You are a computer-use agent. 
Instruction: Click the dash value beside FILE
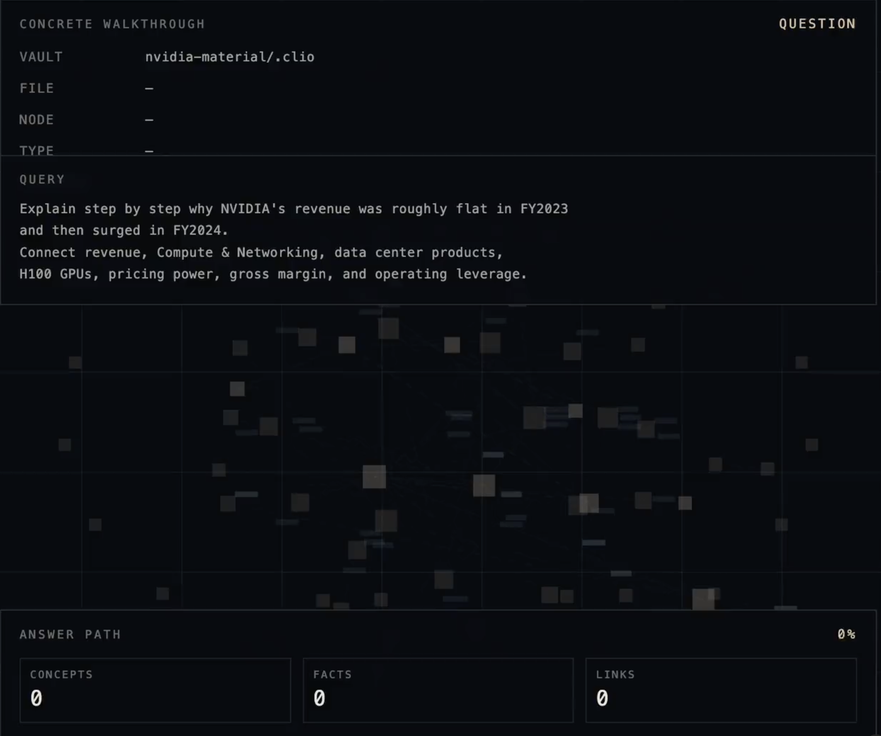149,89
